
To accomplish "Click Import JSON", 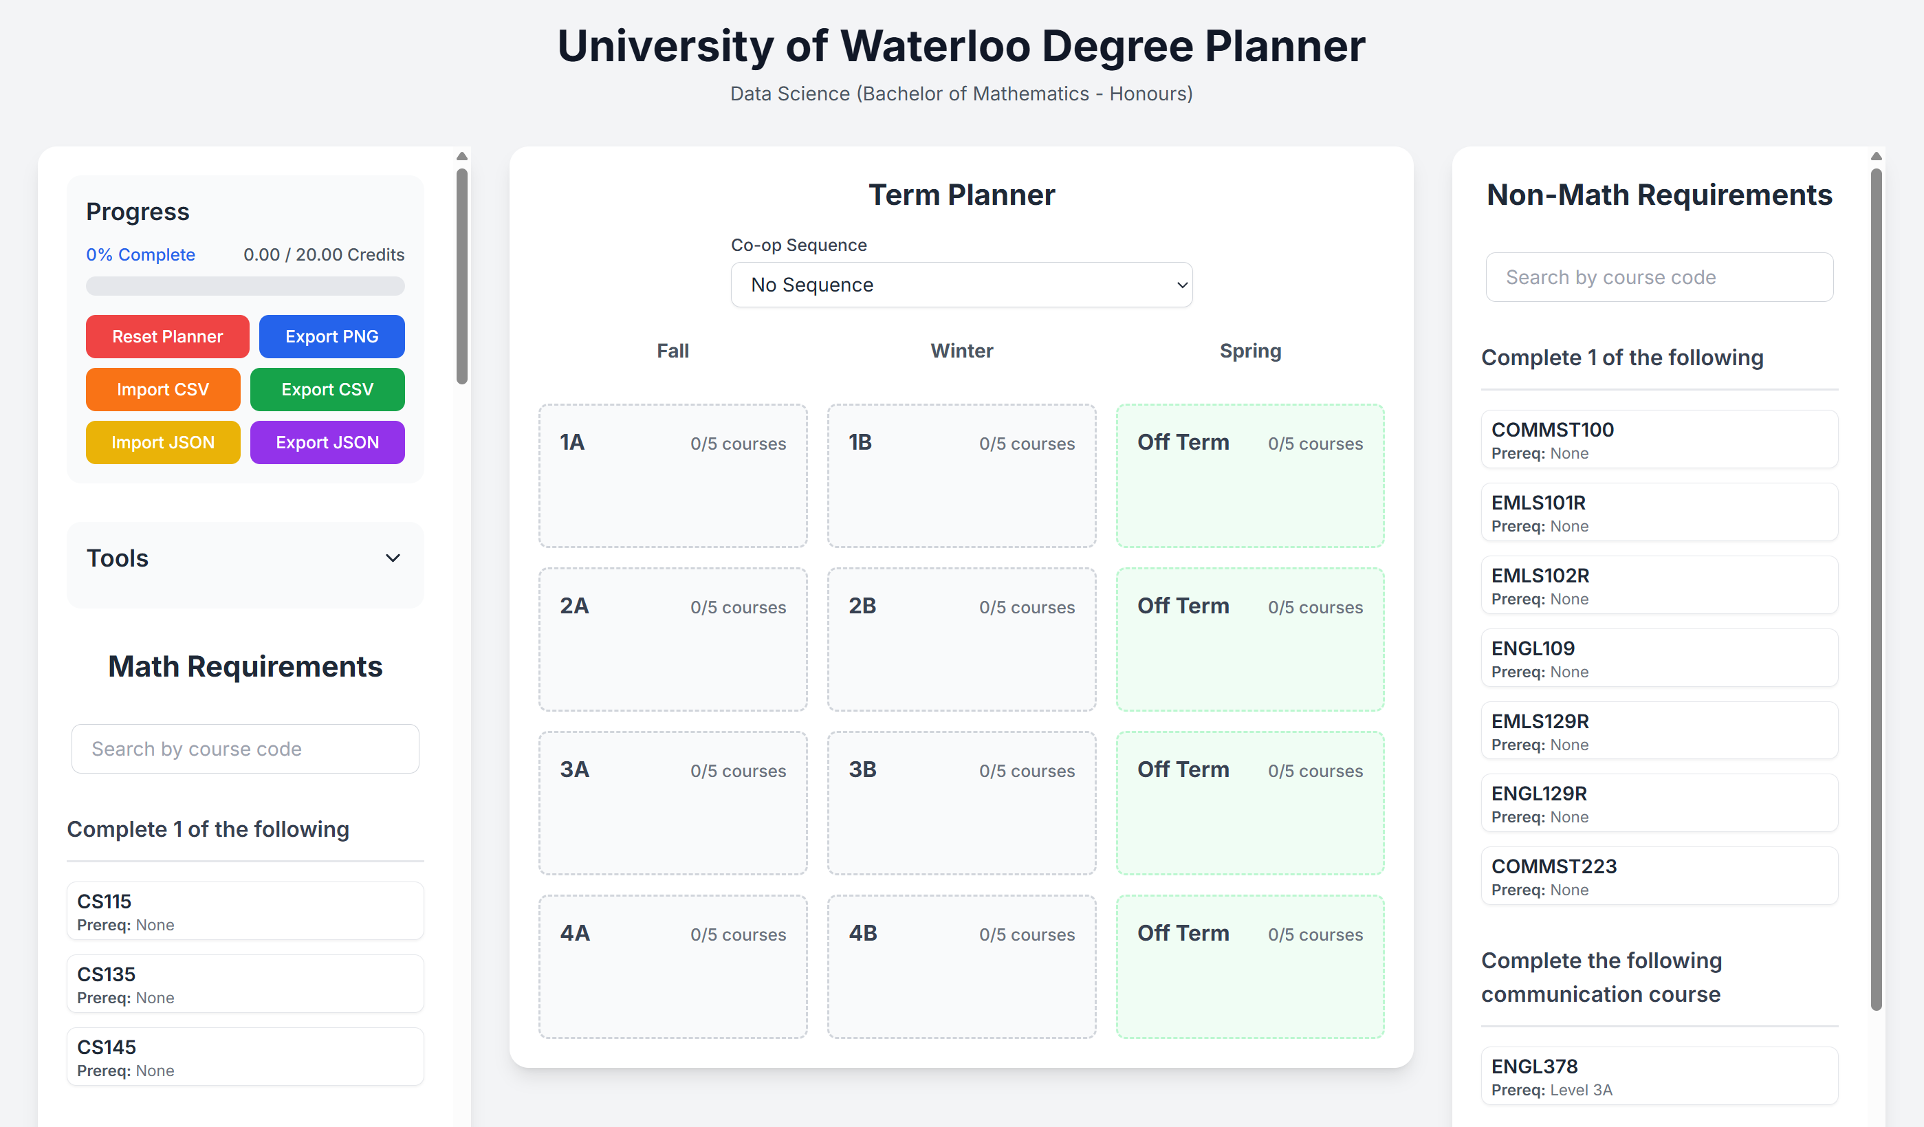I will pos(162,441).
